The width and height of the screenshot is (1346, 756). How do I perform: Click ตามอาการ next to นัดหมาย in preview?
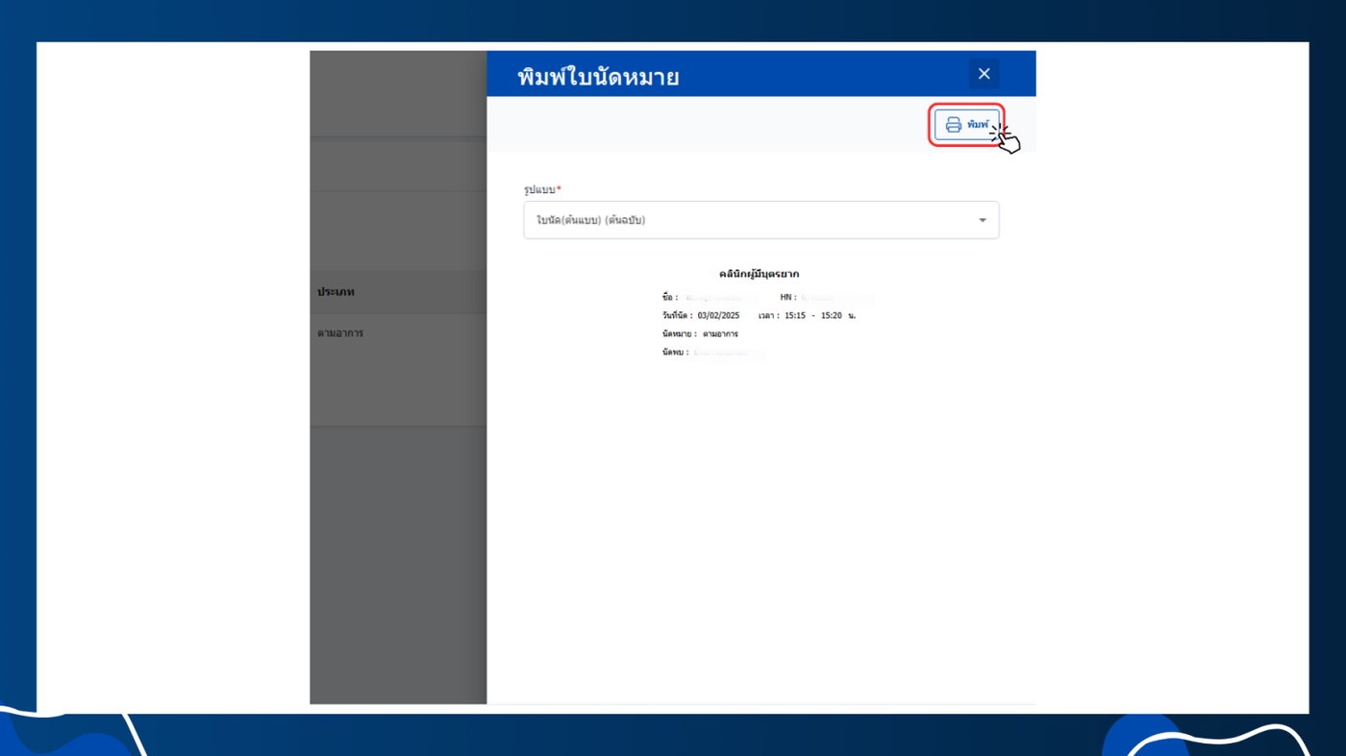click(720, 333)
